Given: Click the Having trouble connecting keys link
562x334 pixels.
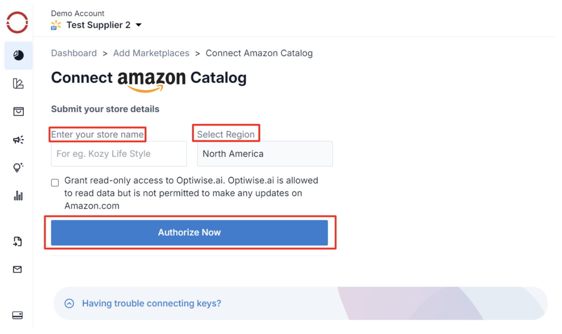Looking at the screenshot, I should (x=151, y=304).
